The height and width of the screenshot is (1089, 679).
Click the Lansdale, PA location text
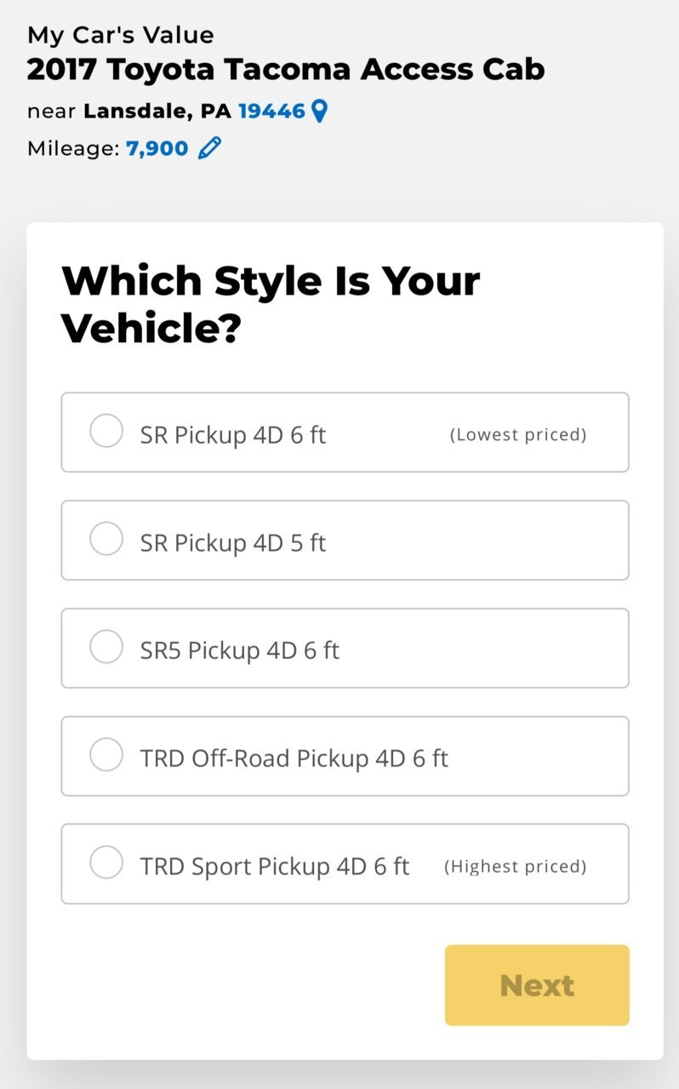tap(157, 112)
